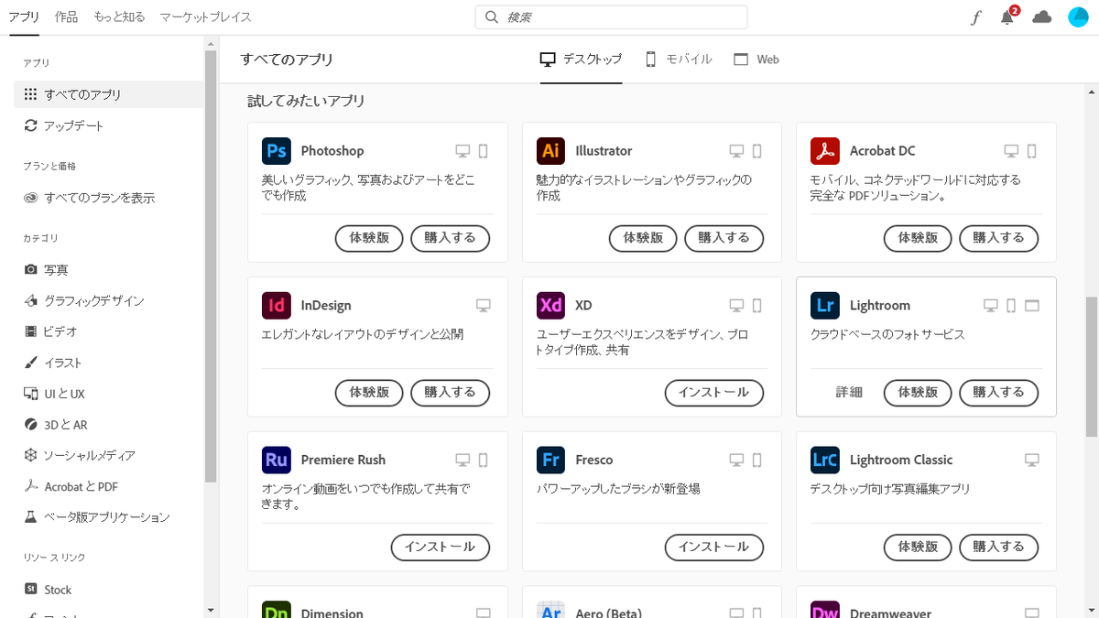
Task: Click the Acrobat と PDF sidebar icon
Action: 31,486
